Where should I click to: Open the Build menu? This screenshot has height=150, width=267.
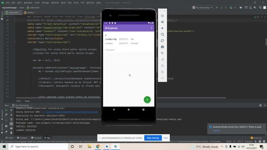(x=63, y=2)
